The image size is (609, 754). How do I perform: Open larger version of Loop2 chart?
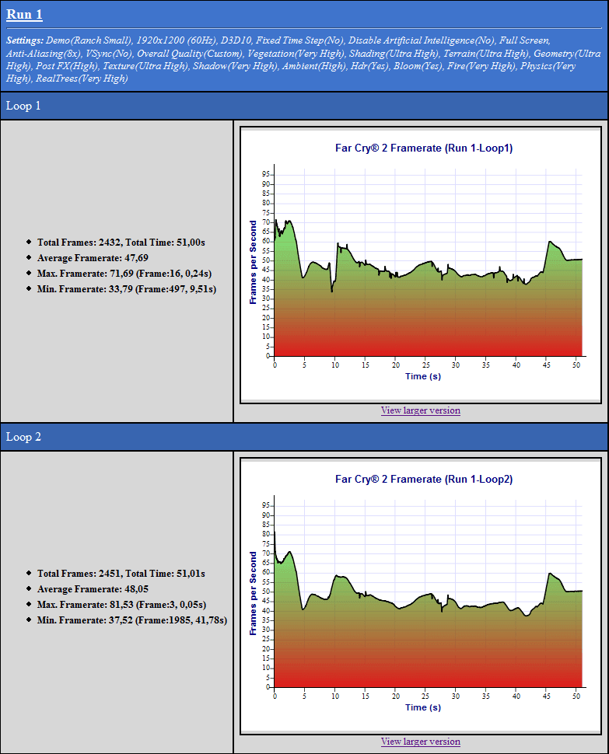tap(421, 742)
